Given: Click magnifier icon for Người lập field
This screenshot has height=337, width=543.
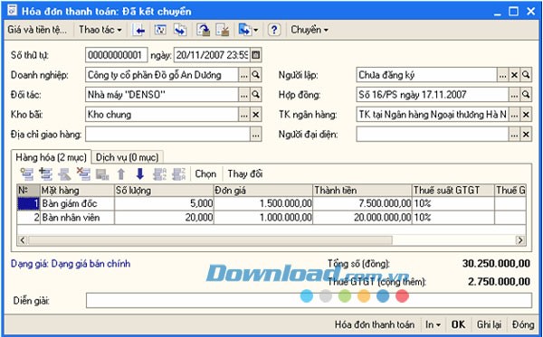Looking at the screenshot, I should [526, 75].
